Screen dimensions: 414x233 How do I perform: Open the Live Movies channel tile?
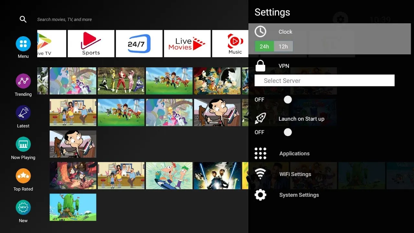pos(187,44)
